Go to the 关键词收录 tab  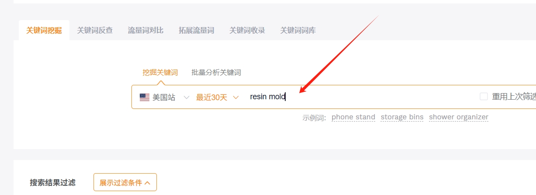[247, 30]
